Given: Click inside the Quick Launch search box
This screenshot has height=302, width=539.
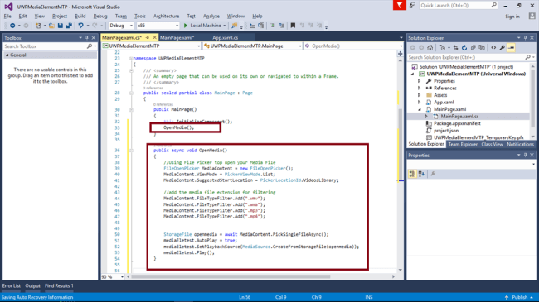Looking at the screenshot, I should coord(459,5).
